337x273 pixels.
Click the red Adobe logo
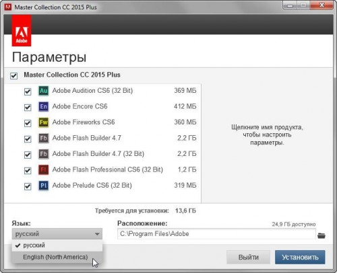[22, 31]
